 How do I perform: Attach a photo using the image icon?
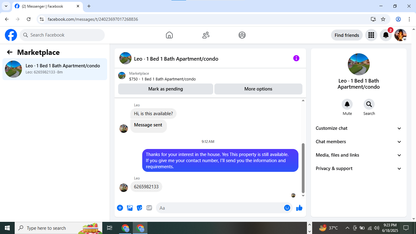[x=130, y=208]
